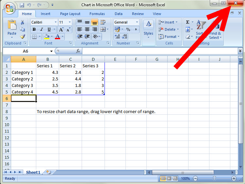
Task: Click the Insert Function fx button
Action: pos(78,51)
